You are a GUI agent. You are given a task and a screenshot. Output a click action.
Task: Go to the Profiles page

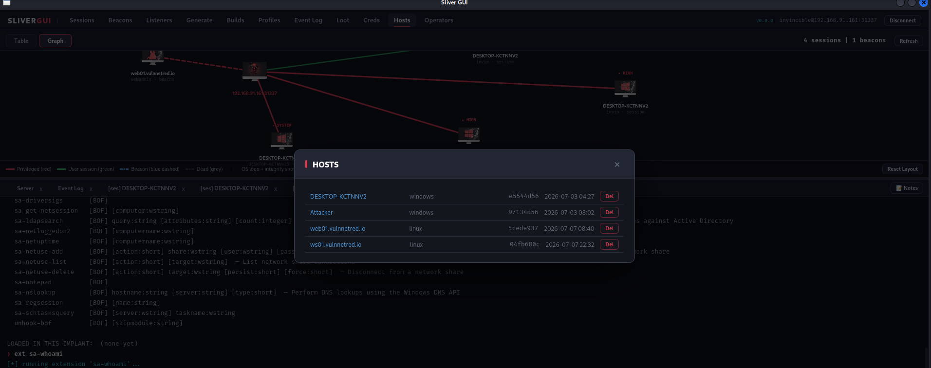269,20
